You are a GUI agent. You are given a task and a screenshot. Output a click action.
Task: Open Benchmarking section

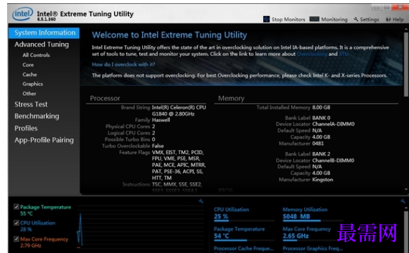click(37, 116)
